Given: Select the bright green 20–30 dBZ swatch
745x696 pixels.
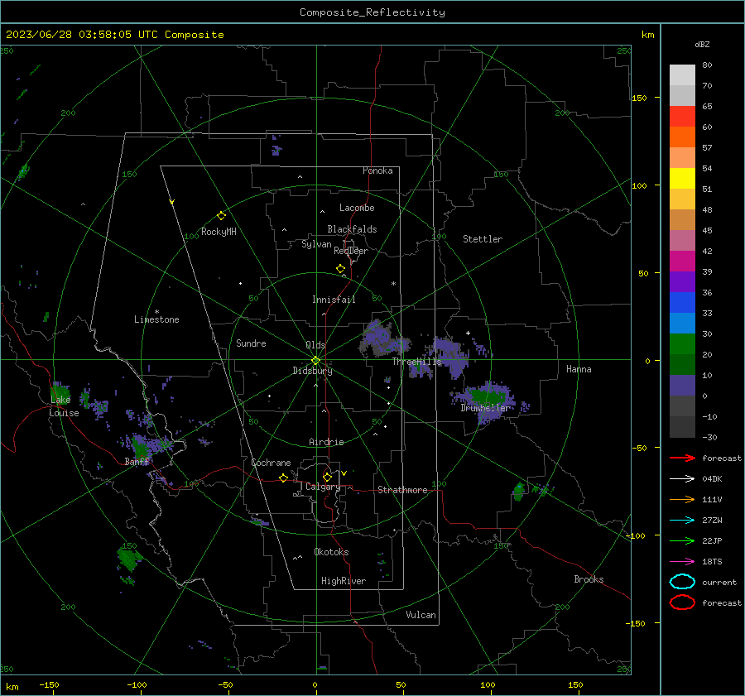Looking at the screenshot, I should [682, 344].
